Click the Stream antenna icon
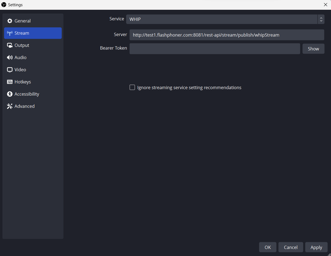This screenshot has height=256, width=331. click(x=10, y=33)
